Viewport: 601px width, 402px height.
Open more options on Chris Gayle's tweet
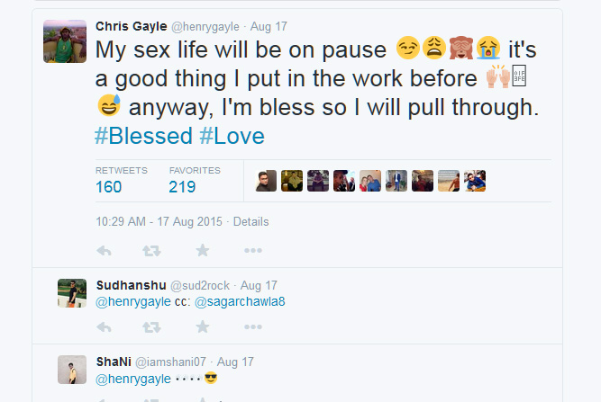(x=253, y=250)
